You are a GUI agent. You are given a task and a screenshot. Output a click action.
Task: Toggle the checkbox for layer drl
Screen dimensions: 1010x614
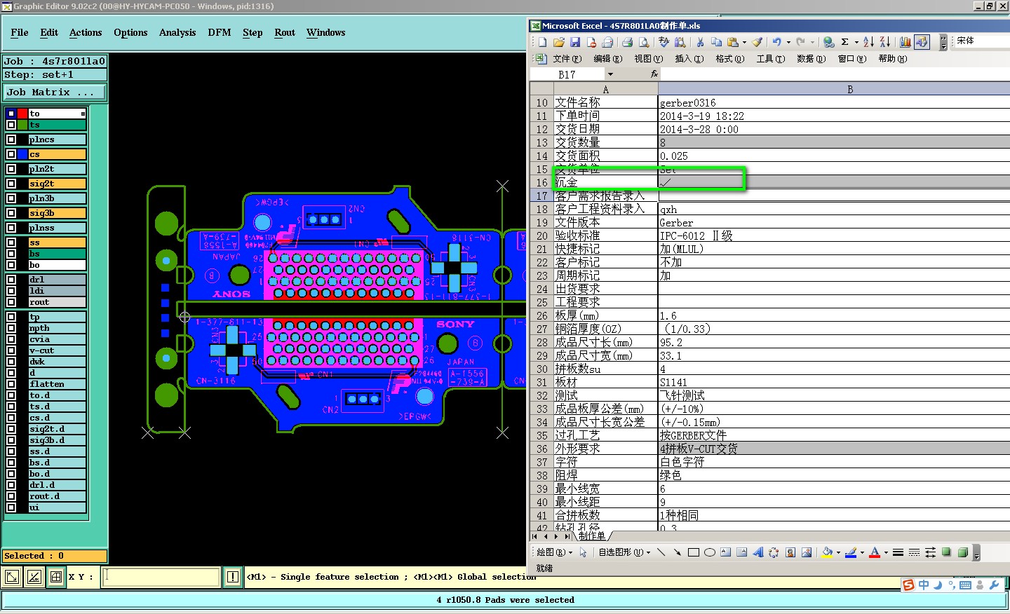[x=11, y=280]
